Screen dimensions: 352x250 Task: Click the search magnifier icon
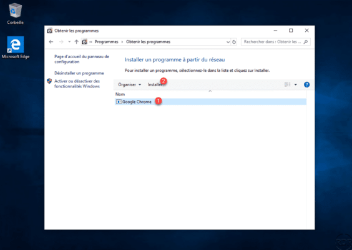tap(306, 42)
